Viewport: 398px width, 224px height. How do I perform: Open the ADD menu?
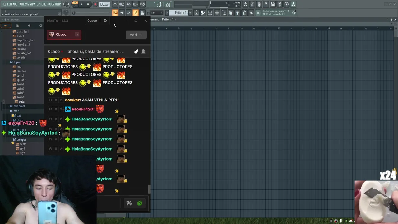(15, 4)
